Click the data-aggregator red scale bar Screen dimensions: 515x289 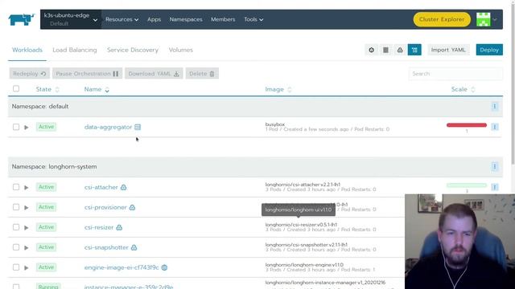pos(467,125)
